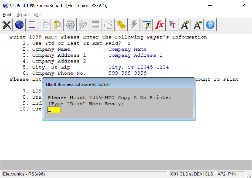This screenshot has width=252, height=178.
Task: Click the pencil note edit icon
Action: tap(83, 25)
